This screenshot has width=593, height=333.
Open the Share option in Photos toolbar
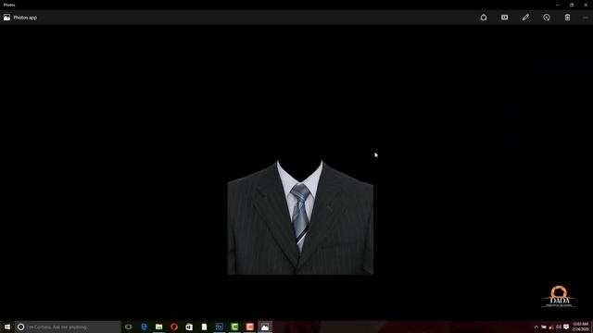[x=484, y=18]
